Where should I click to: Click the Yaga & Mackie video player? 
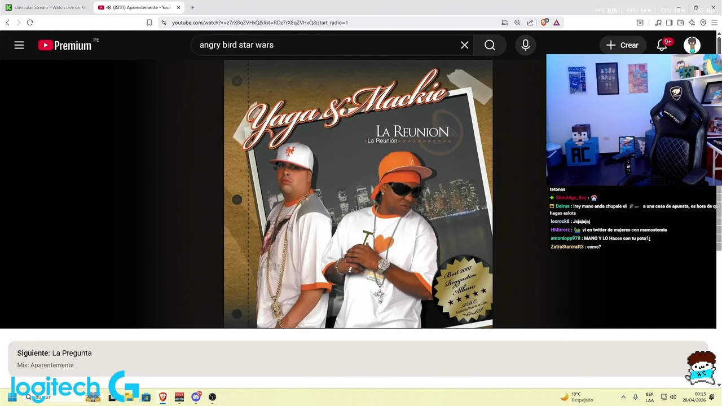[358, 194]
